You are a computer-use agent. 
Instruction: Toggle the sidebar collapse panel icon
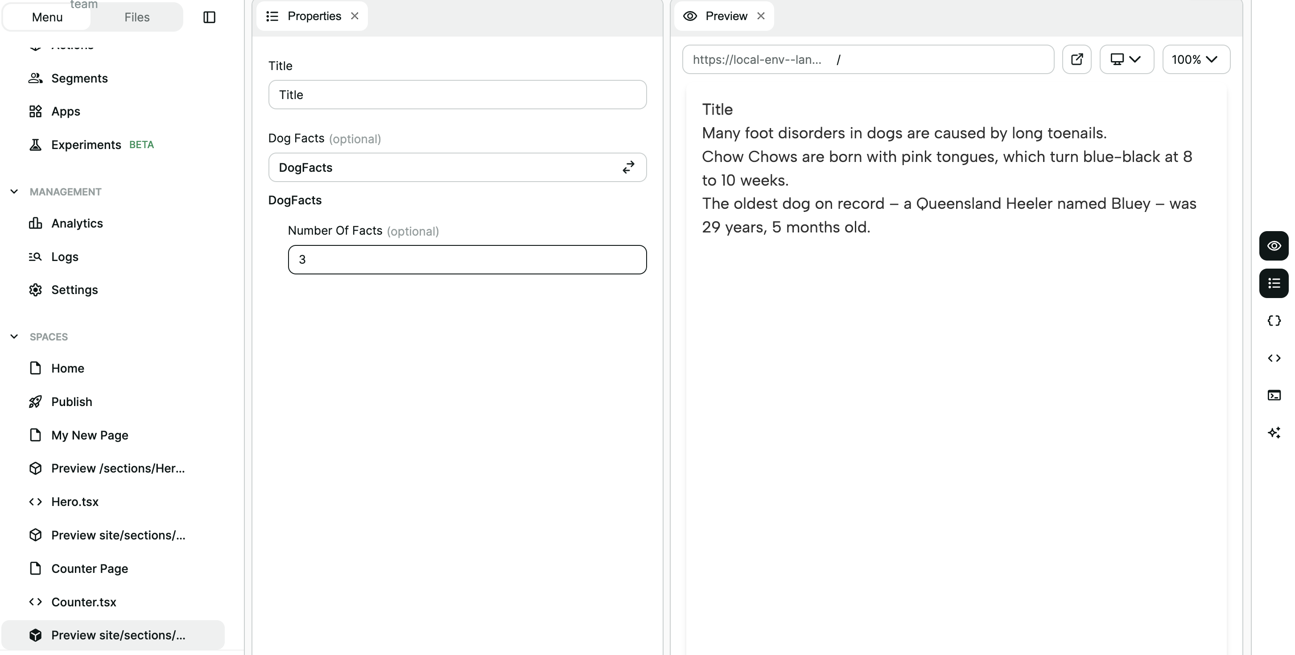(209, 17)
